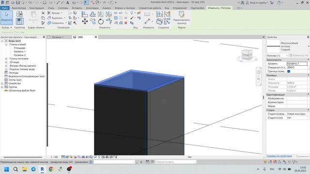Expand the Планы потолков node

tap(6, 58)
